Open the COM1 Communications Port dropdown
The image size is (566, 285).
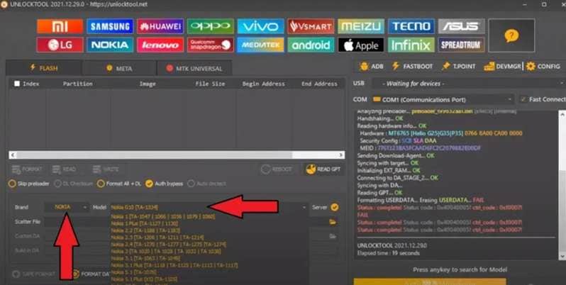coord(443,99)
